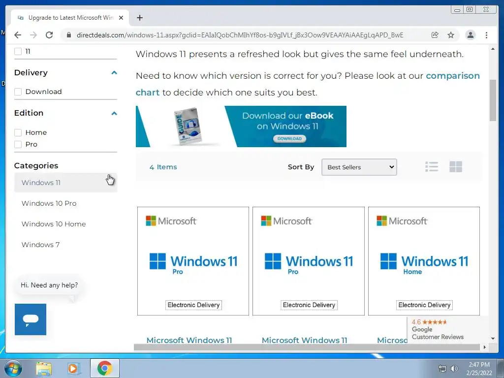Click the scroll-down arrow

pyautogui.click(x=493, y=339)
